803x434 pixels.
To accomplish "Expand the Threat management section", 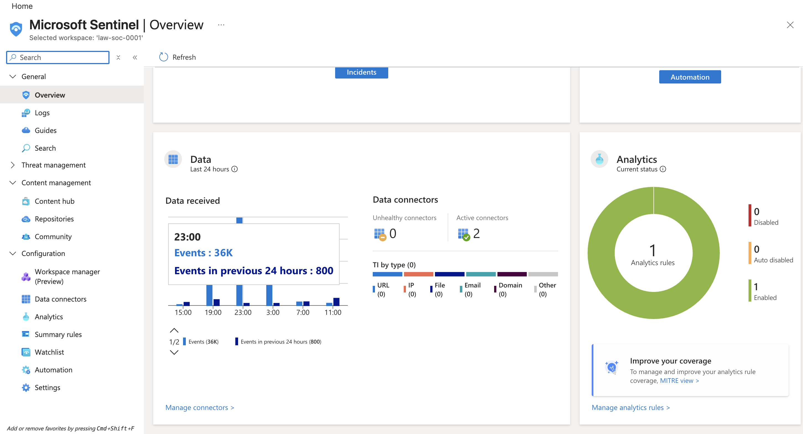I will click(13, 165).
